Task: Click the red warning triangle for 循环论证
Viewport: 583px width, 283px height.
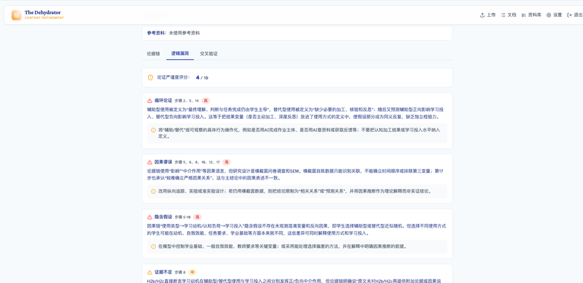Action: (150, 101)
